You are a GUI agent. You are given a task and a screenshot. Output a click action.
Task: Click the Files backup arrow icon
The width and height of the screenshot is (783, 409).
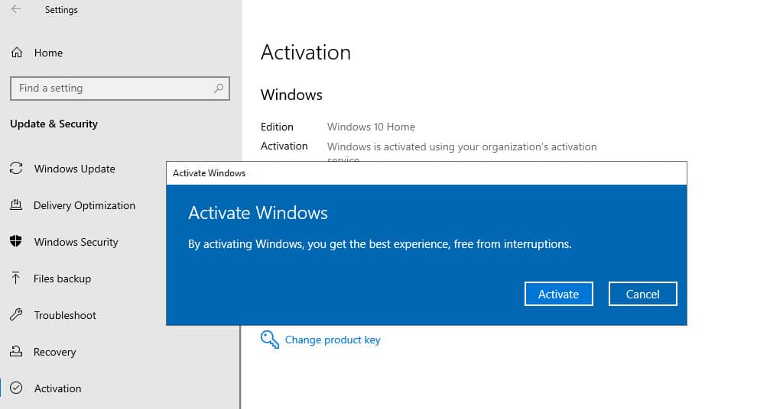[16, 278]
